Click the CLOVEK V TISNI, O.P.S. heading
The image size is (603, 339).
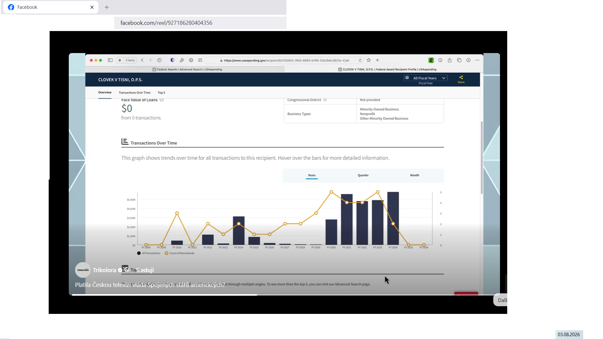point(120,80)
